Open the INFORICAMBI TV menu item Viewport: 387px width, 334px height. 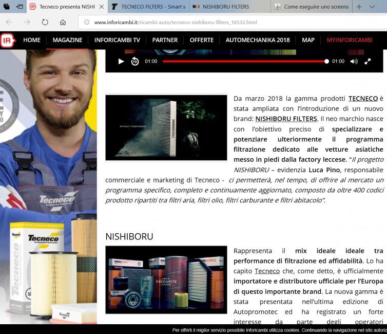117,40
